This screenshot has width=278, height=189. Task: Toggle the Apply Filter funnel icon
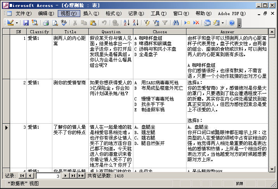click(165, 23)
